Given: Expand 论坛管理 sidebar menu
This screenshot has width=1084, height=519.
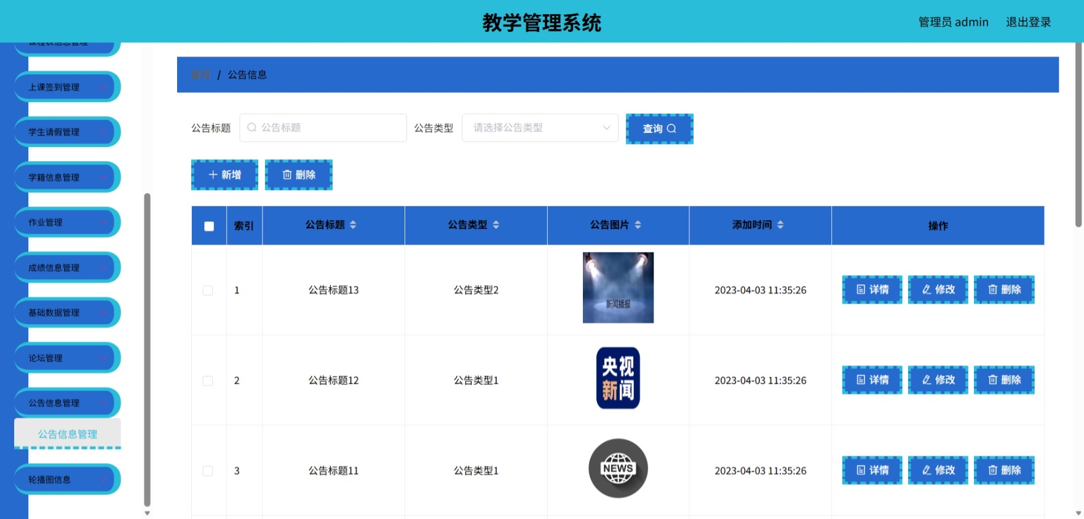Looking at the screenshot, I should [x=66, y=359].
